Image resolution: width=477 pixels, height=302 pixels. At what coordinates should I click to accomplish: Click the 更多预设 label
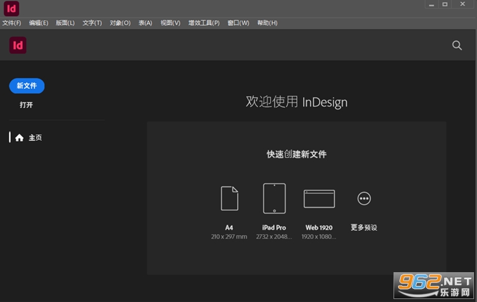pyautogui.click(x=364, y=227)
